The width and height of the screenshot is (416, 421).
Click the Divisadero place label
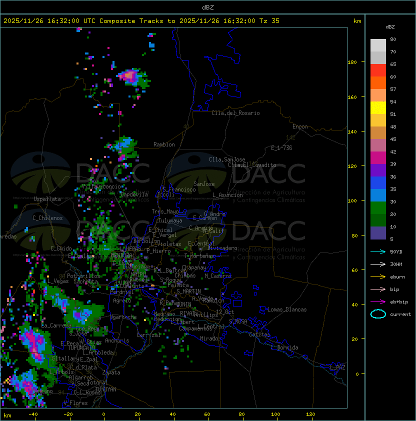point(222,248)
